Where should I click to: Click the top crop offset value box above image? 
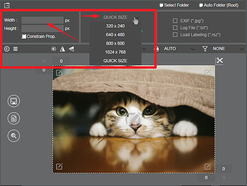pyautogui.click(x=61, y=61)
